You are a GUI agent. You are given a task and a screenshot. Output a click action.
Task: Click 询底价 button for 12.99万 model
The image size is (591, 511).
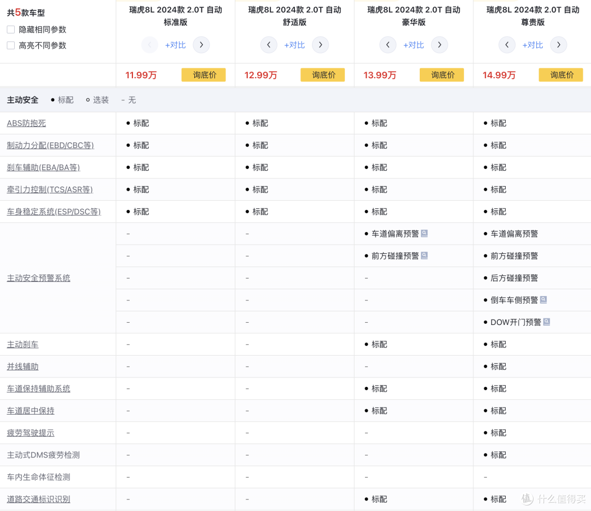point(323,75)
